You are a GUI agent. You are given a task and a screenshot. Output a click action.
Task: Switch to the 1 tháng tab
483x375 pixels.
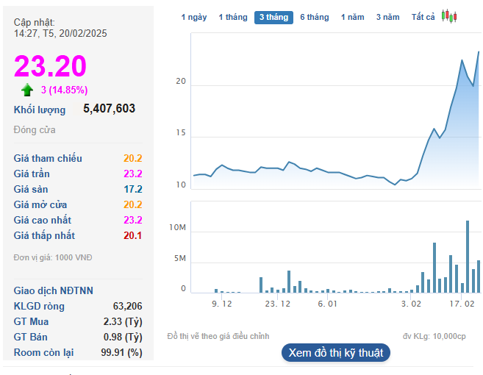[232, 18]
